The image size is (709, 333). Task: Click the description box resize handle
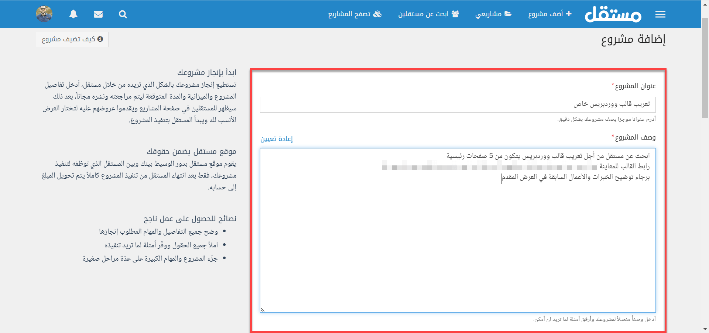click(x=263, y=310)
